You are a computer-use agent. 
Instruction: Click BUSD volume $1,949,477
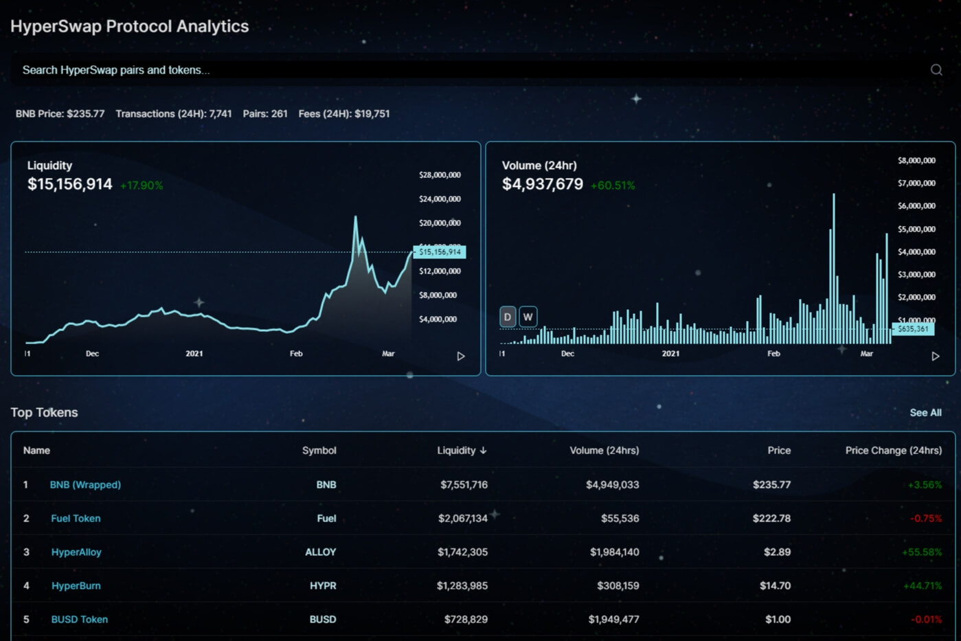click(x=613, y=620)
